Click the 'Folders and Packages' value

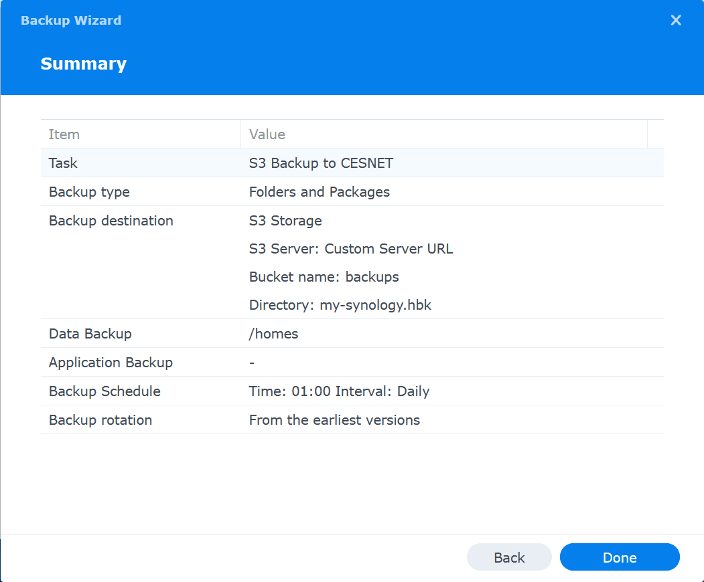(320, 192)
